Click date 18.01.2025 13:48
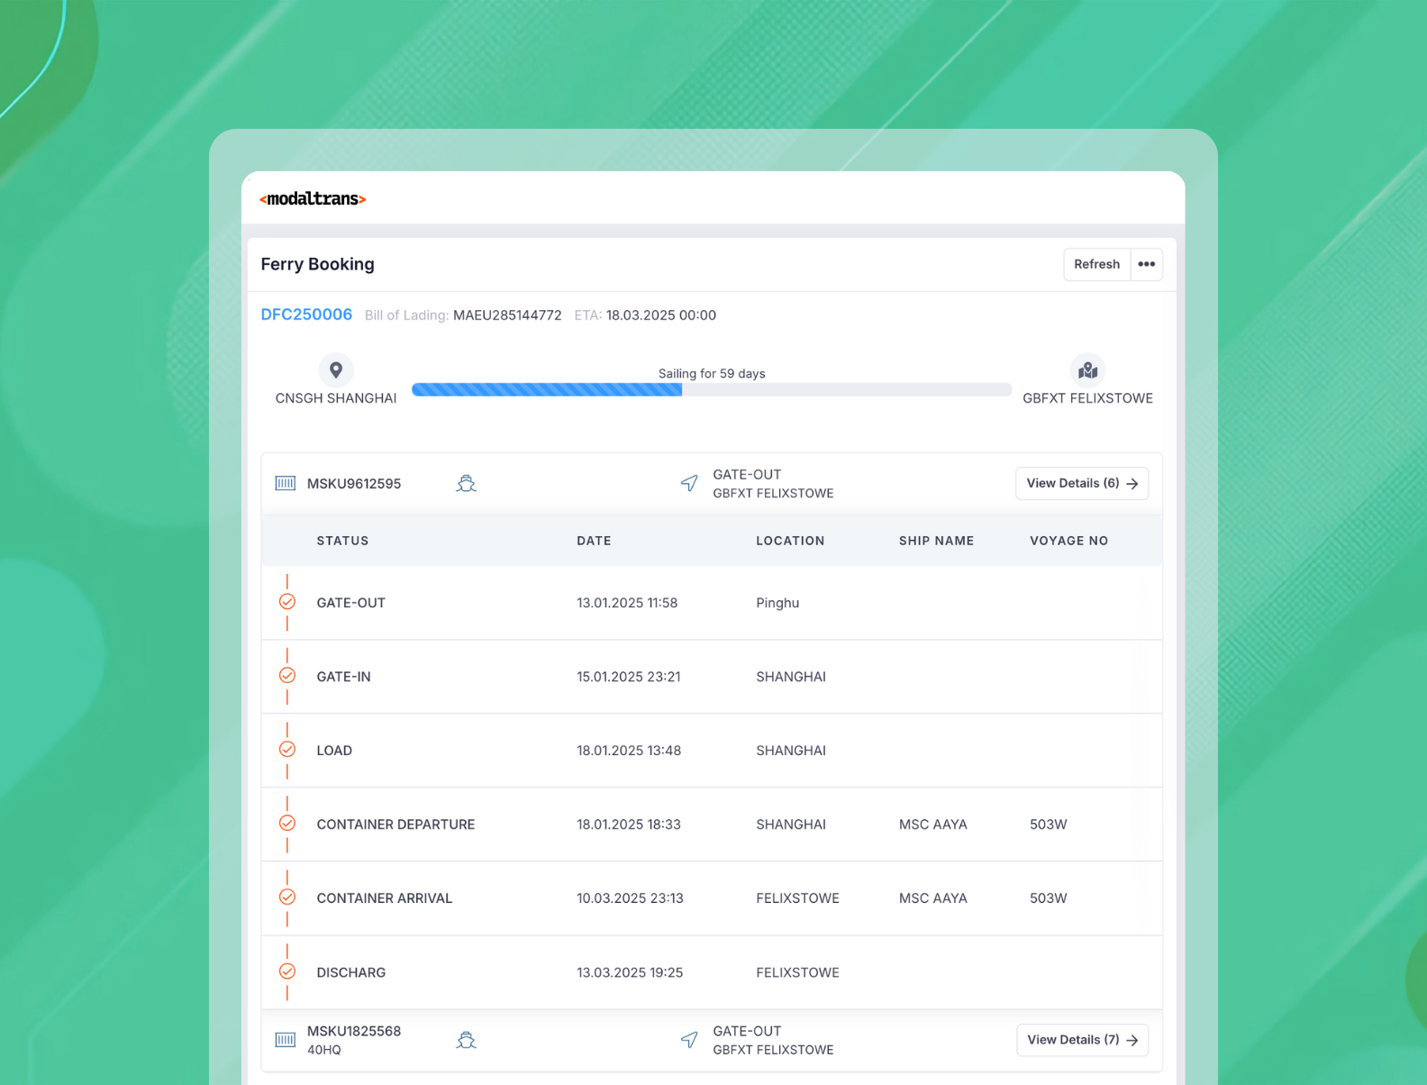This screenshot has width=1427, height=1085. tap(629, 751)
